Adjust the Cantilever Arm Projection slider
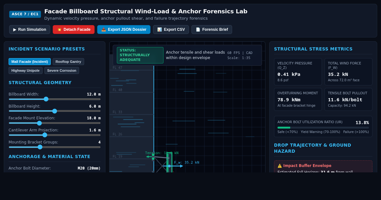The image size is (381, 200). point(55,135)
